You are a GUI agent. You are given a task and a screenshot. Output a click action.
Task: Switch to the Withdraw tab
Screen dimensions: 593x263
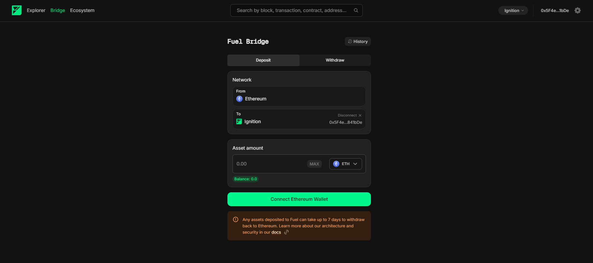pos(335,60)
